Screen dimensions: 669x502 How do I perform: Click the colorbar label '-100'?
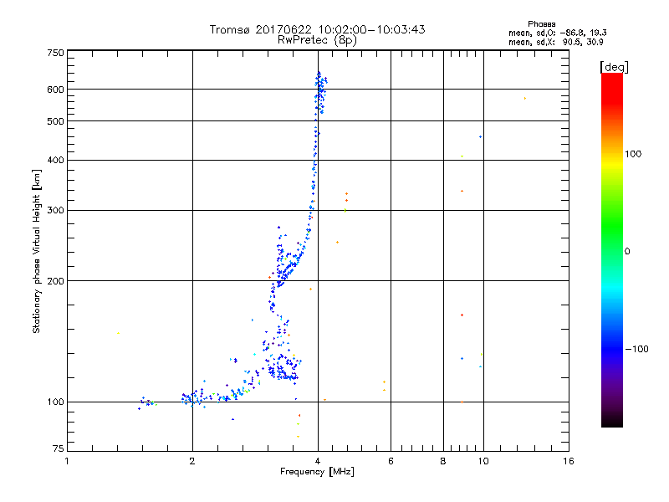point(636,349)
